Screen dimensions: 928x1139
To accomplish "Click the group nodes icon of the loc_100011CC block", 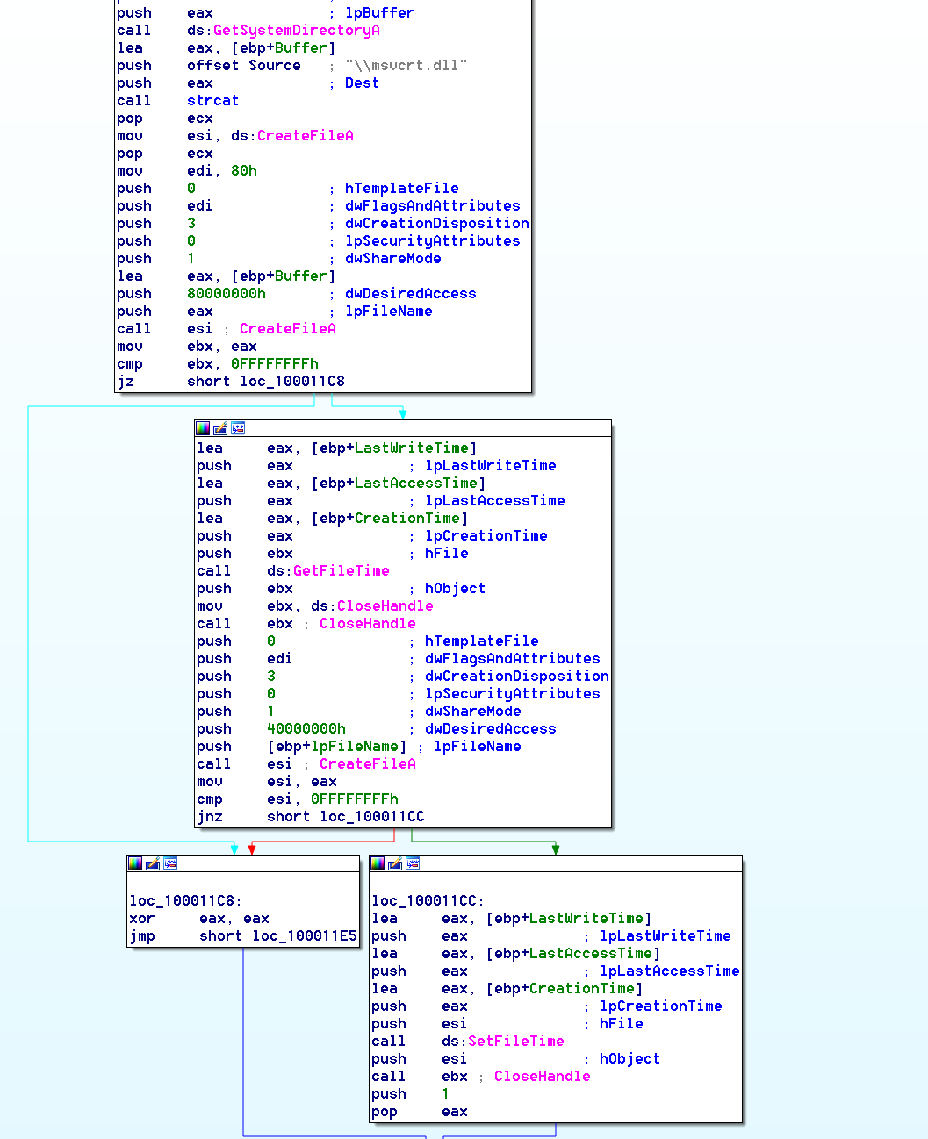I will point(413,863).
